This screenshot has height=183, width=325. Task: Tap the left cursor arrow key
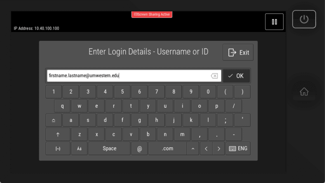pyautogui.click(x=206, y=148)
